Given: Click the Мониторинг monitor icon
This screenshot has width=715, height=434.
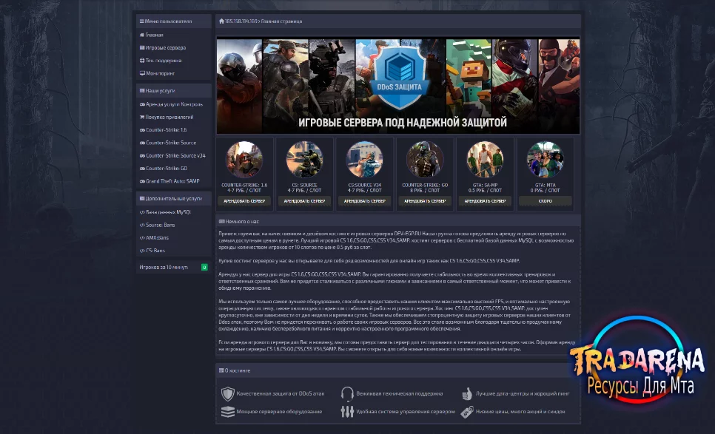Looking at the screenshot, I should (142, 73).
